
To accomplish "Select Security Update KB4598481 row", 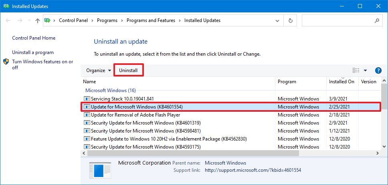I will (x=231, y=131).
